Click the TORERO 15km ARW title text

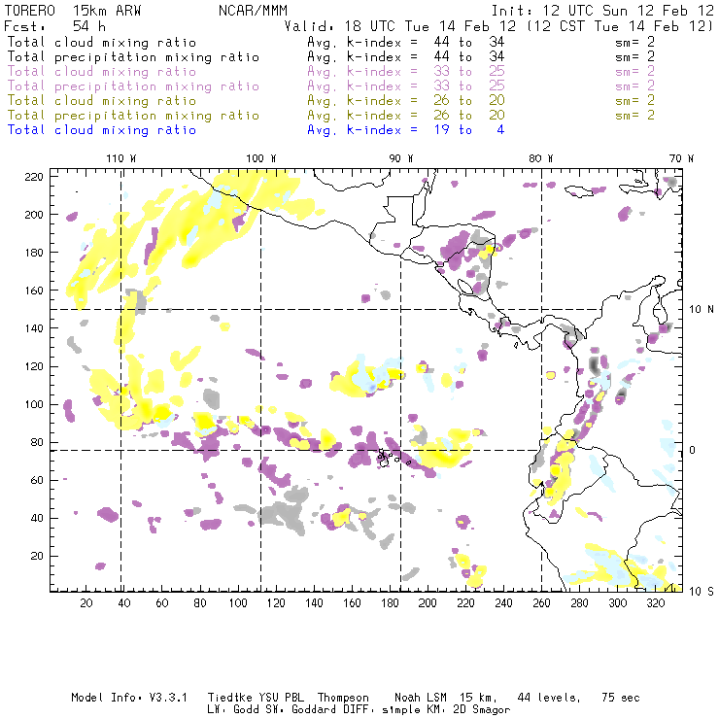point(73,11)
